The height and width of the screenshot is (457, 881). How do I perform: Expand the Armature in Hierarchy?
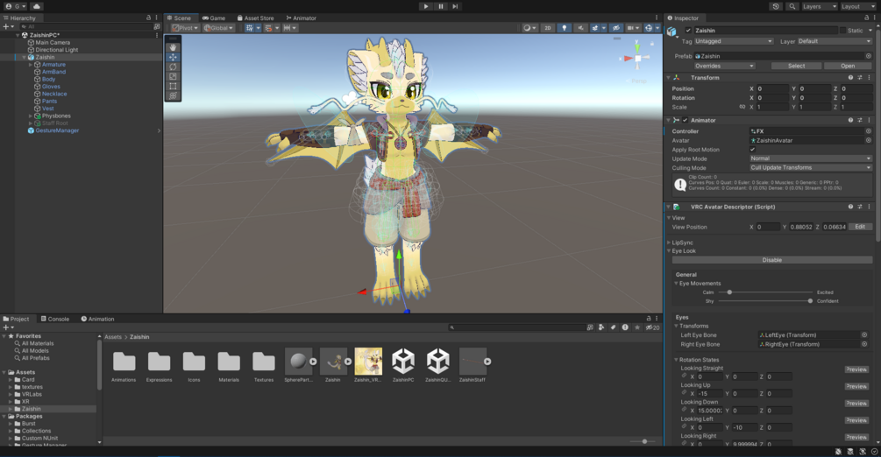click(x=31, y=65)
